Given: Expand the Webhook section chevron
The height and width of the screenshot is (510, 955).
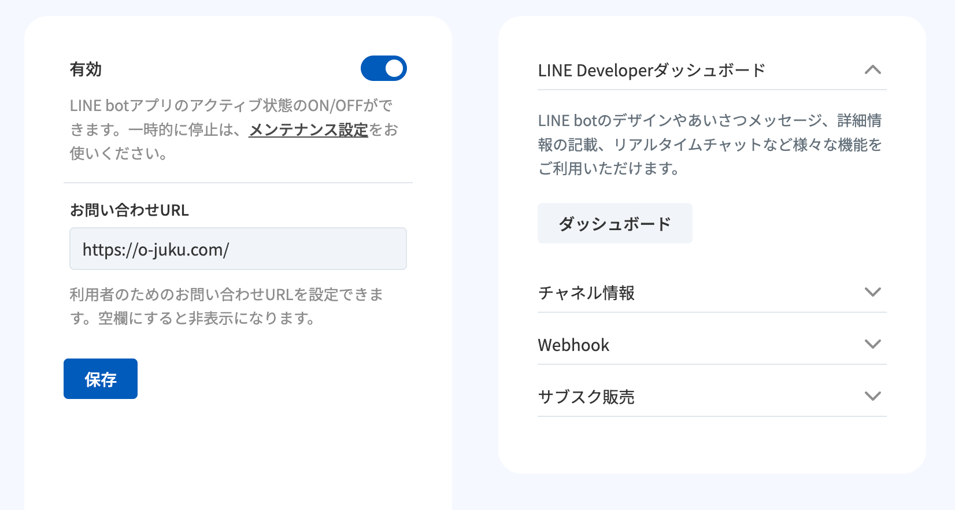Looking at the screenshot, I should 872,344.
